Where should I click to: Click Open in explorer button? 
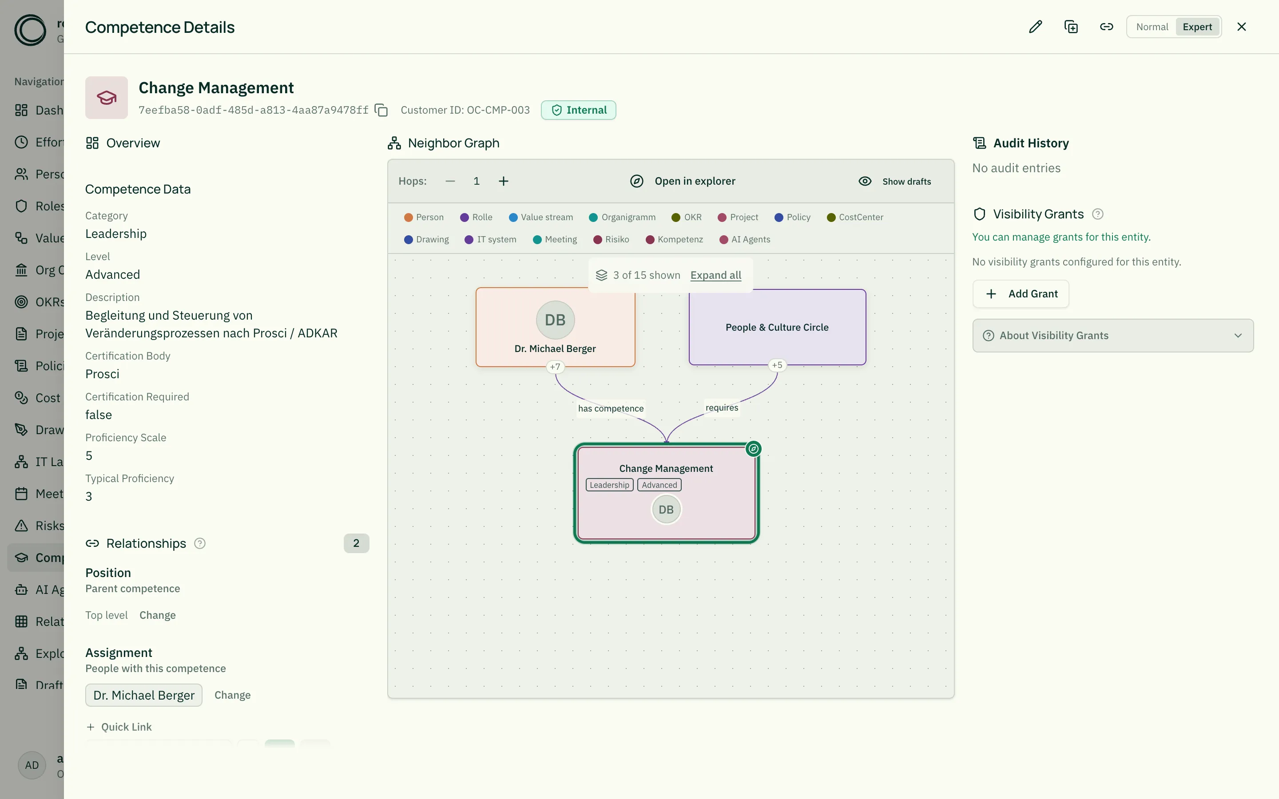(x=682, y=181)
